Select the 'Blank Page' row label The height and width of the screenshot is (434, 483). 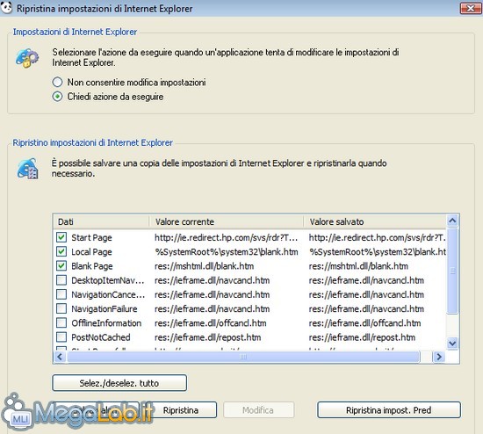92,266
